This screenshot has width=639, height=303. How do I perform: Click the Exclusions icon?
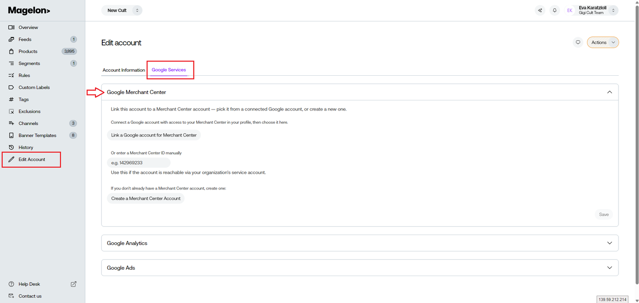(x=11, y=111)
